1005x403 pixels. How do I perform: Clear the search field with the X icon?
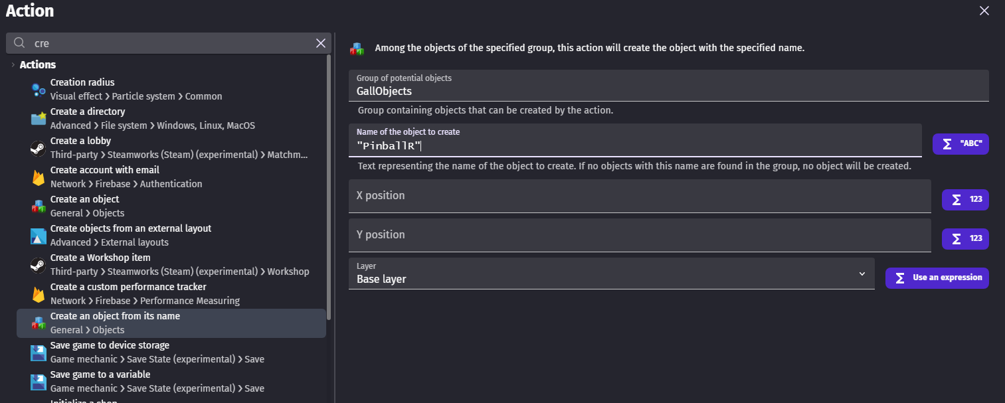(321, 43)
